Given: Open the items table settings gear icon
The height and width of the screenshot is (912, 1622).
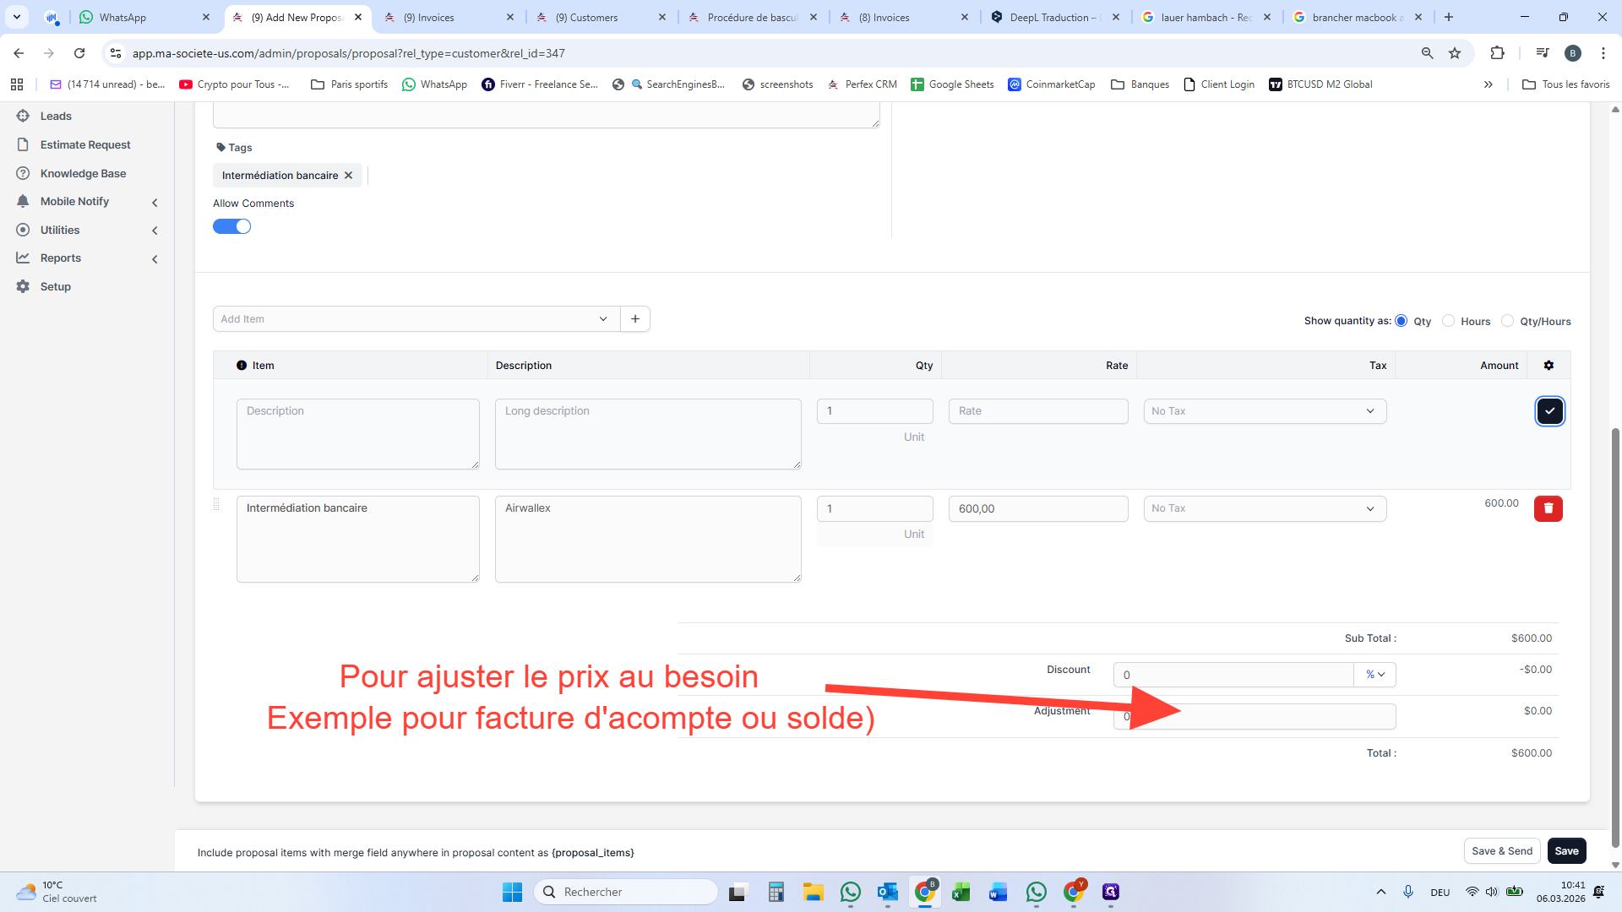Looking at the screenshot, I should click(1549, 366).
